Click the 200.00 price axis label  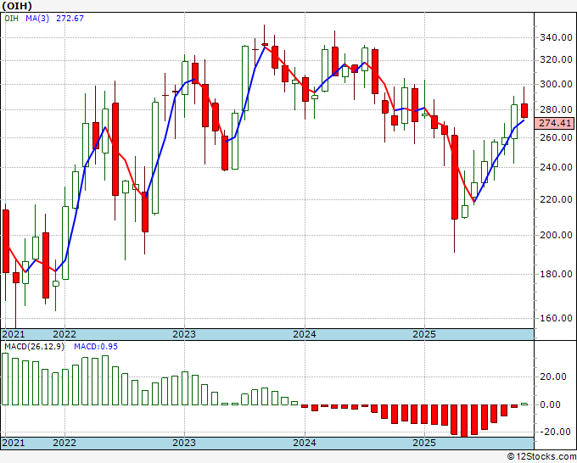(556, 235)
